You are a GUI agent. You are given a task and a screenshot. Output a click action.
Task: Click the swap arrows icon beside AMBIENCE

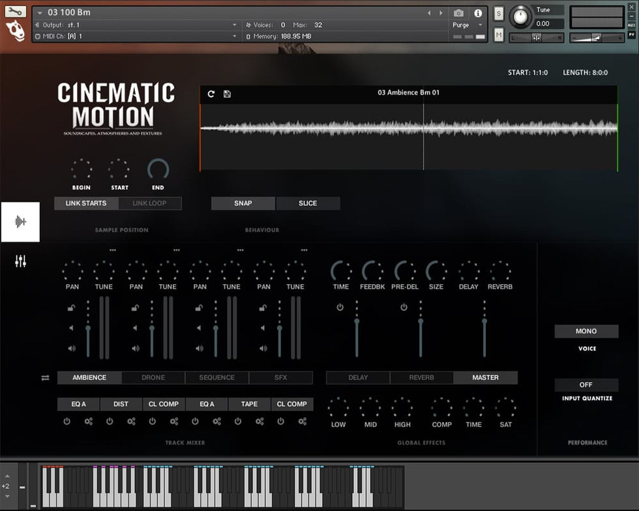click(x=45, y=378)
